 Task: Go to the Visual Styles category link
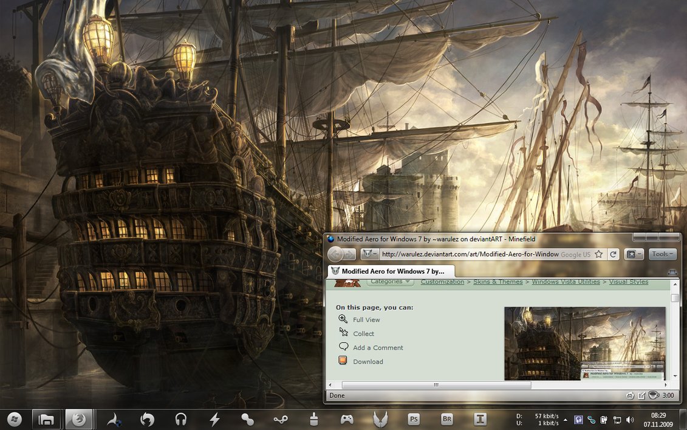coord(628,282)
